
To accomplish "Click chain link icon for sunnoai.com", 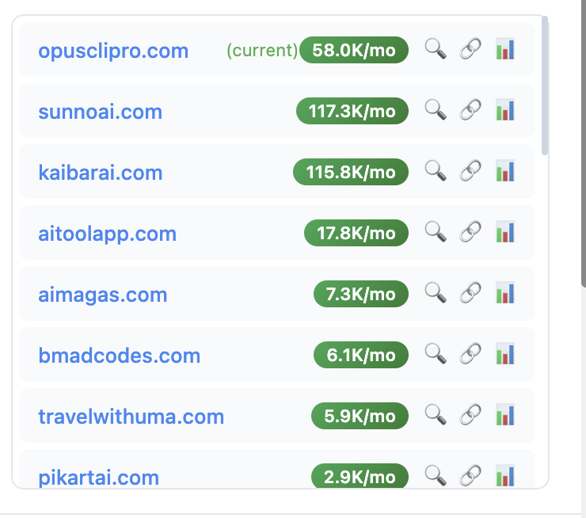I will [x=471, y=110].
